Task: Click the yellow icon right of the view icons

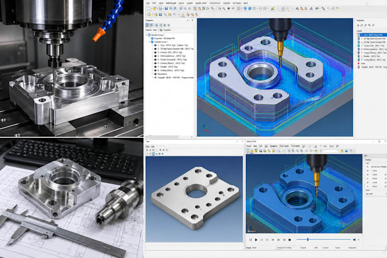Action: tap(273, 9)
